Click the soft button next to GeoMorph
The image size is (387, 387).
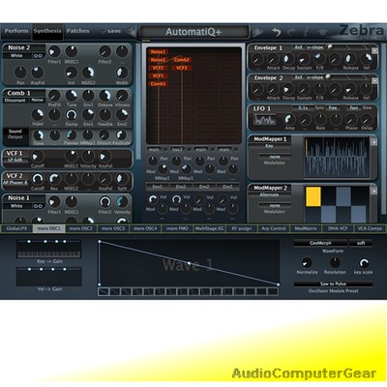coord(361,243)
